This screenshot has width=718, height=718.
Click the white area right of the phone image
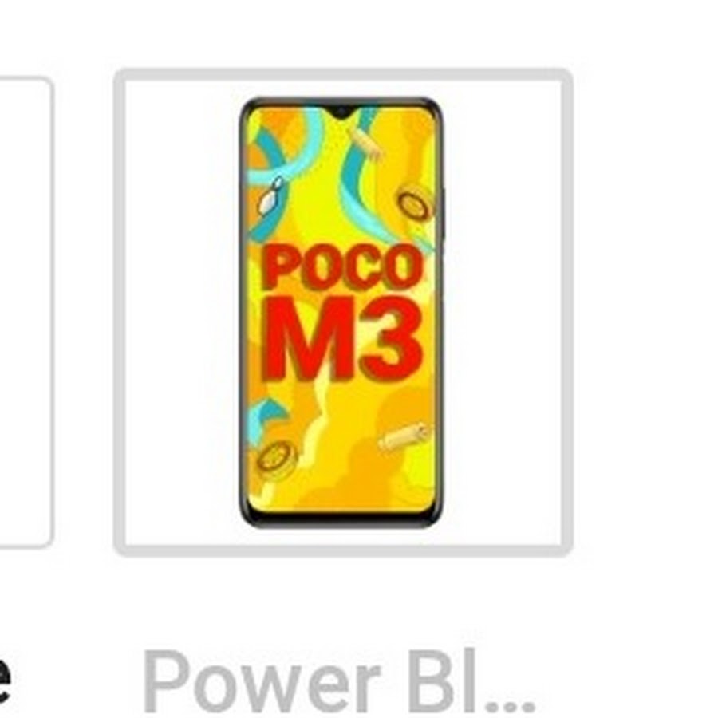(x=502, y=313)
